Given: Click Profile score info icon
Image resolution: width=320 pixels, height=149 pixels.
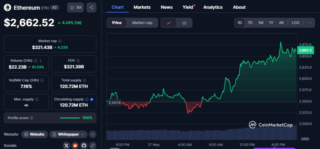Looking at the screenshot, I should (x=32, y=118).
